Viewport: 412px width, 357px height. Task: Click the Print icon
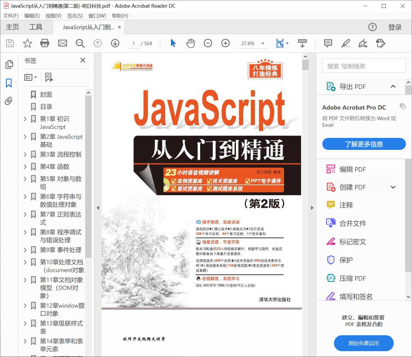tap(45, 43)
